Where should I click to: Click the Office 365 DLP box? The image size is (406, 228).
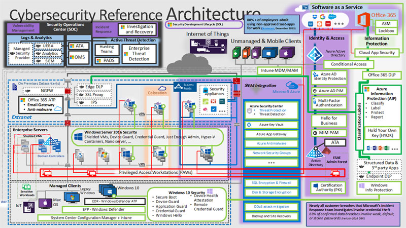pos(382,75)
